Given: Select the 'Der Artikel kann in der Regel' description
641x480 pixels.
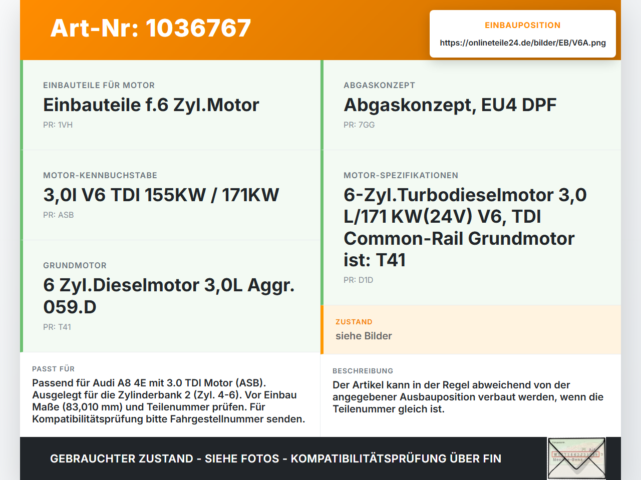Looking at the screenshot, I should tap(468, 397).
